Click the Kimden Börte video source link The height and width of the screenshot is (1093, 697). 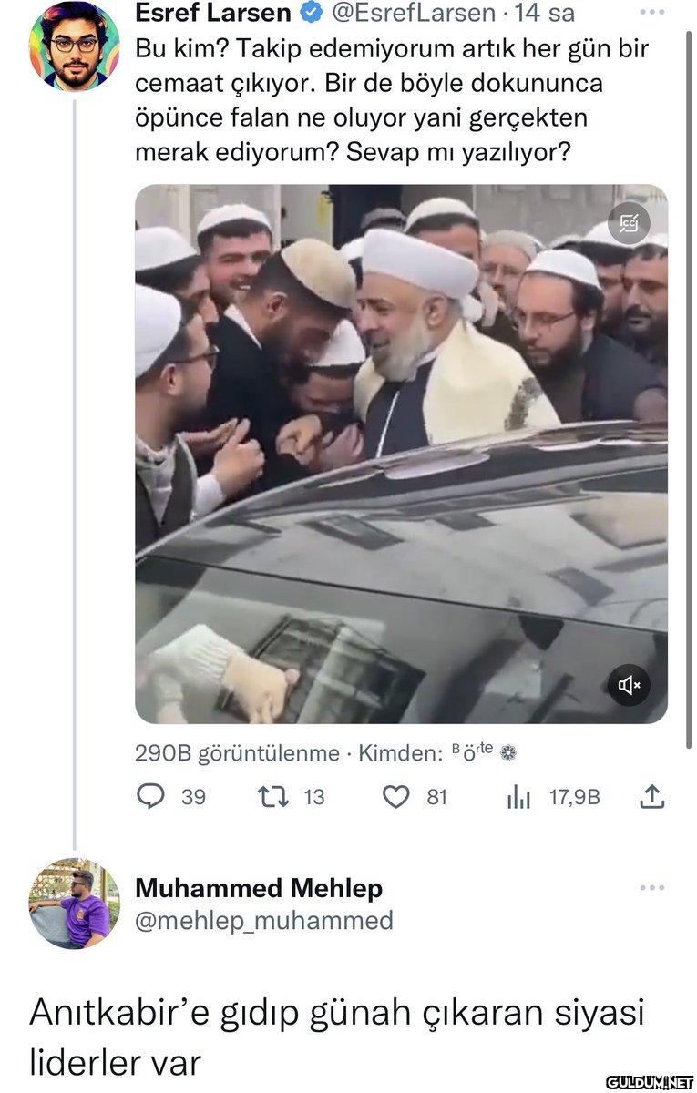(x=473, y=752)
